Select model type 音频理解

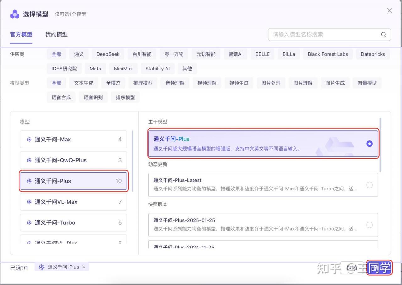pyautogui.click(x=175, y=83)
